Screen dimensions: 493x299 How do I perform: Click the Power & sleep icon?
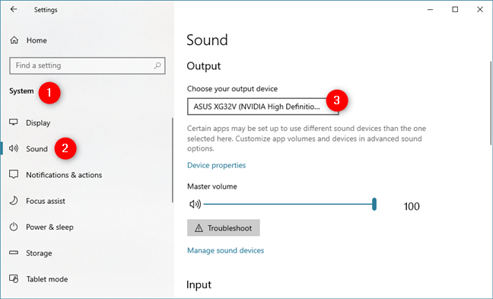tap(14, 227)
